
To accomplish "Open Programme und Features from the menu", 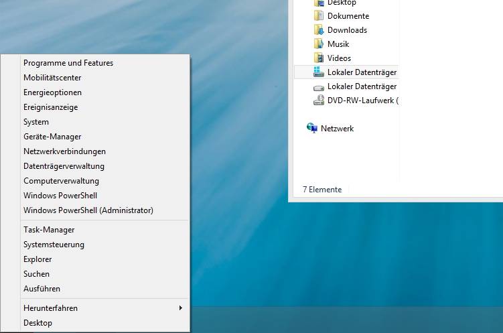I will click(x=105, y=63).
